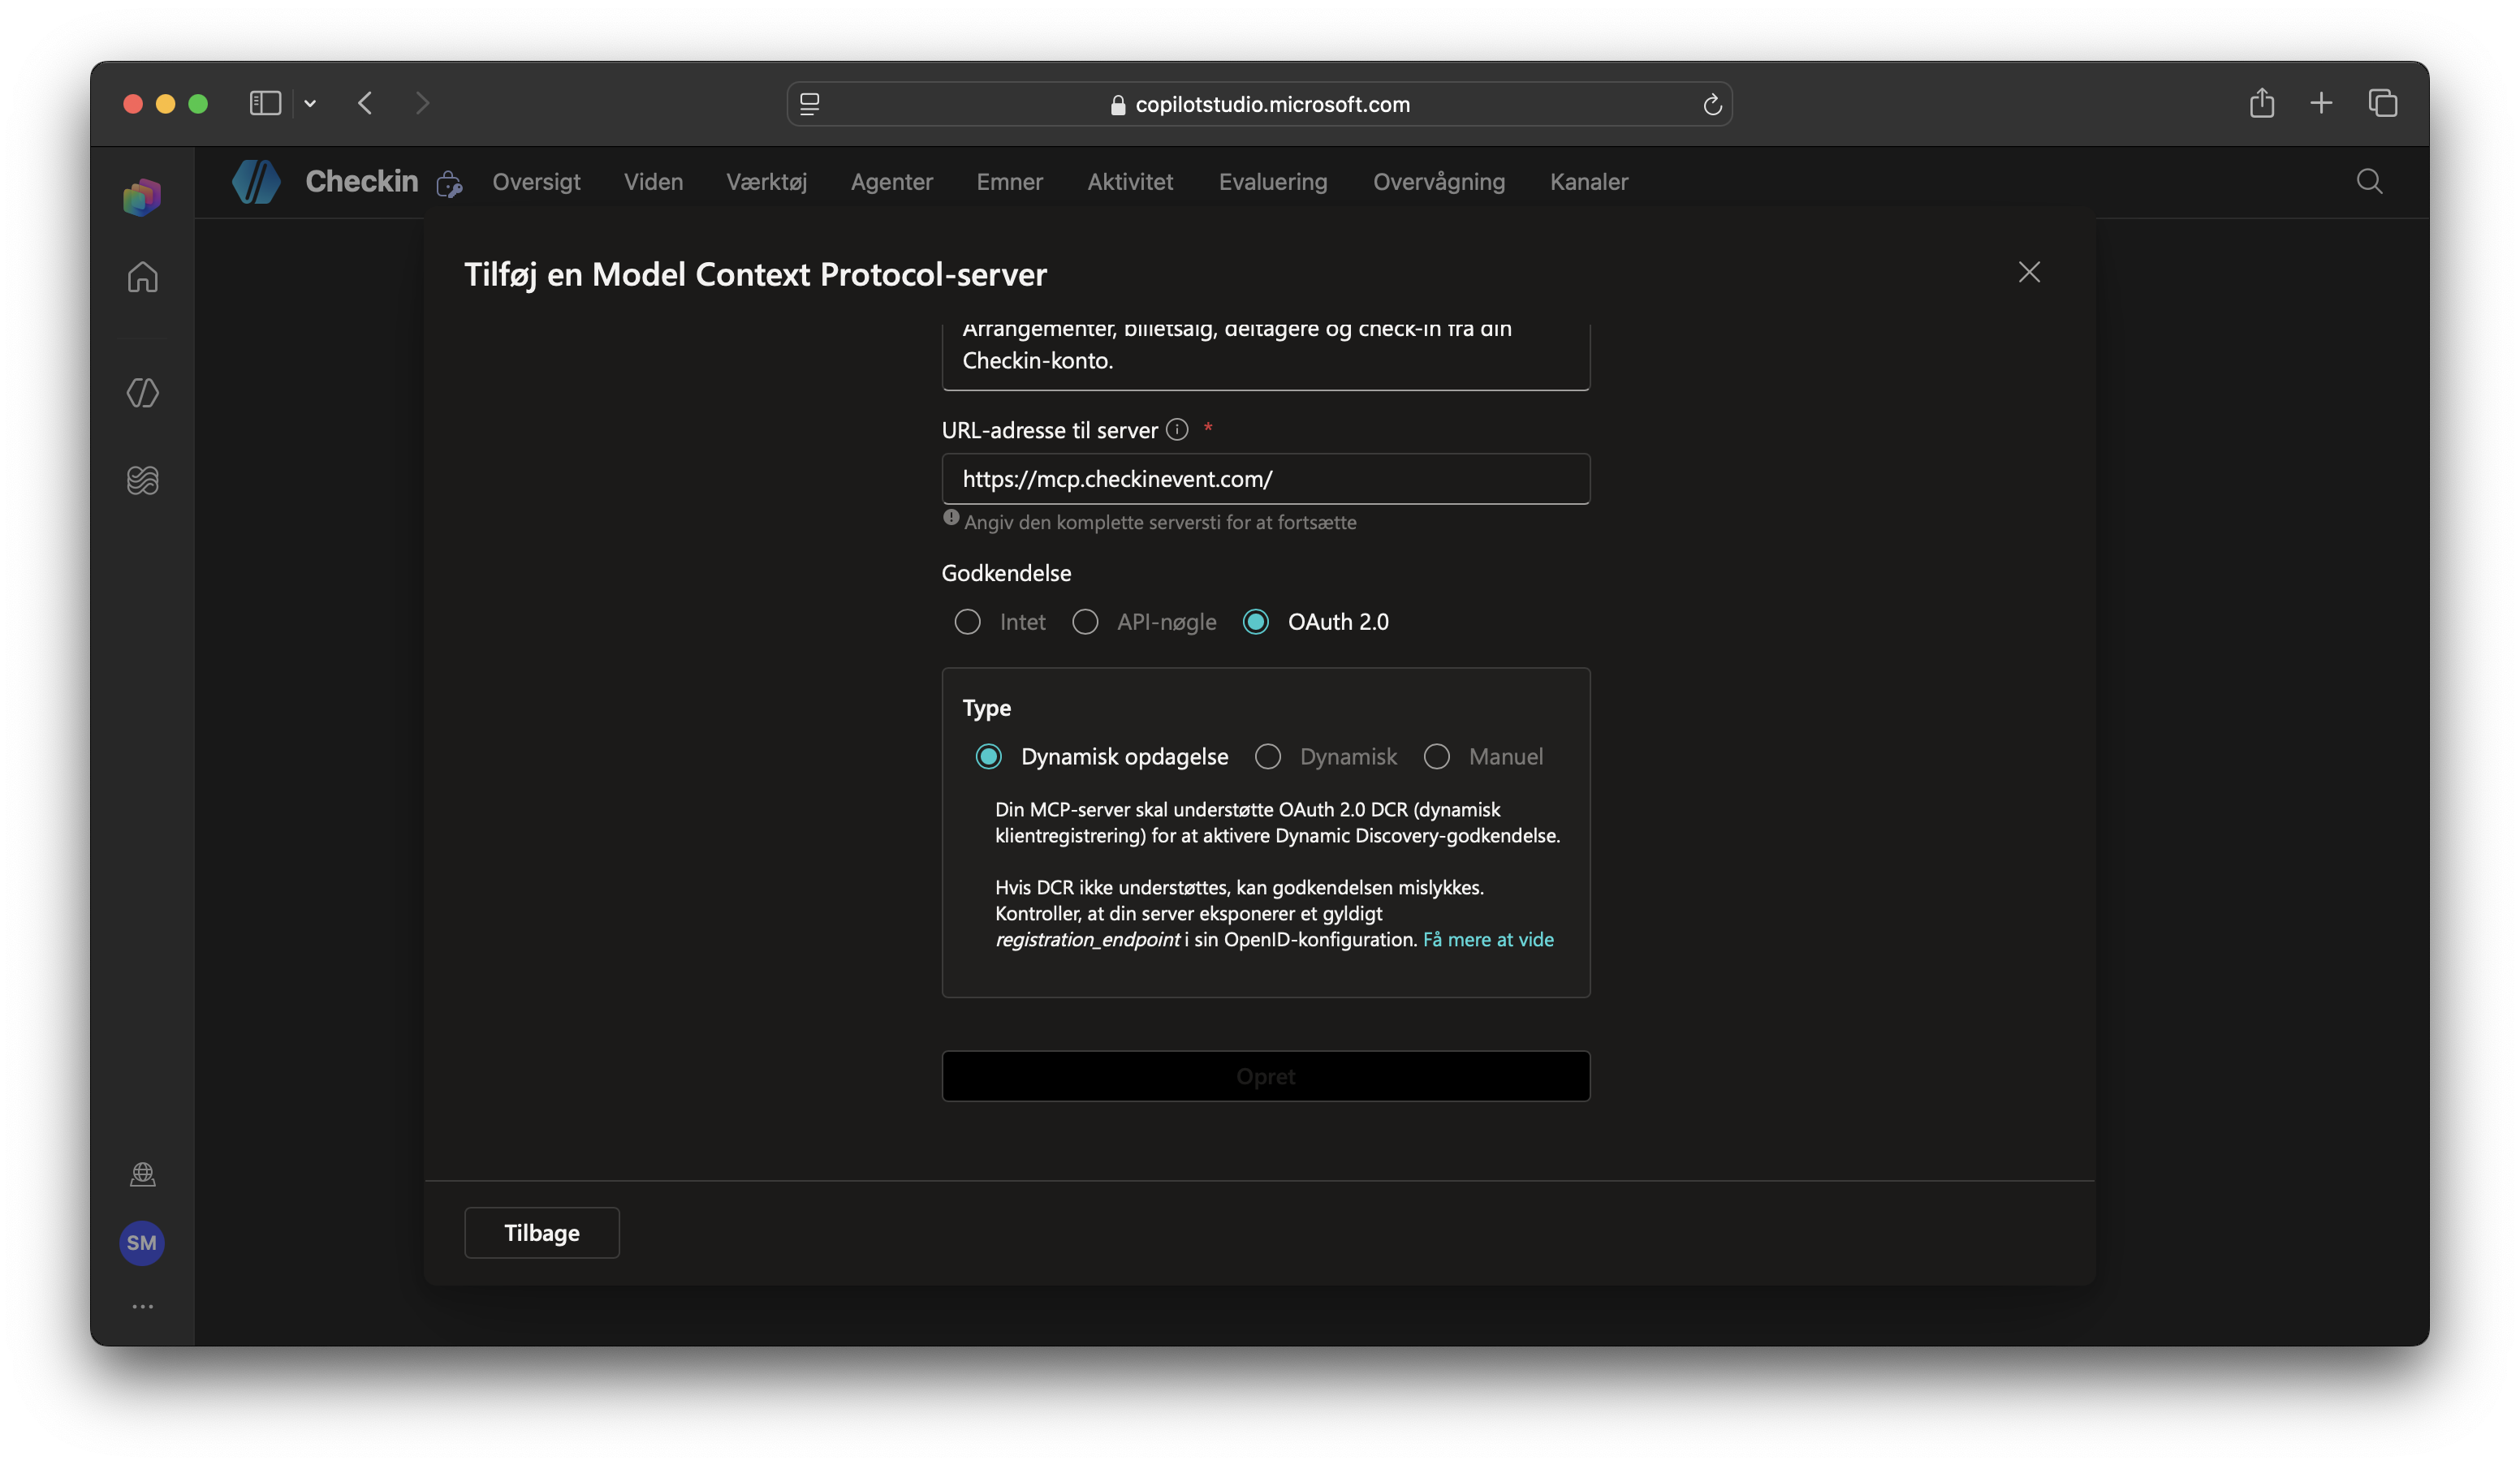
Task: Open the Aktivitet tab
Action: tap(1130, 182)
